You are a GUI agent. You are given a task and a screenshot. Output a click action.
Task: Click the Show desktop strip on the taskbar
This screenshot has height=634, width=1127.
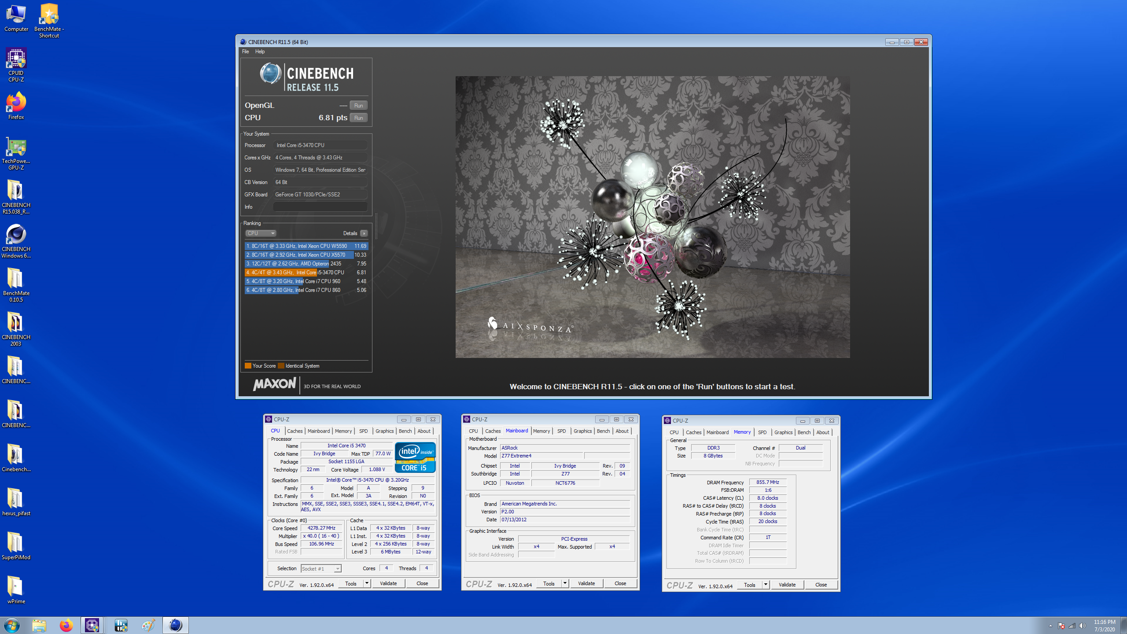(x=1123, y=625)
